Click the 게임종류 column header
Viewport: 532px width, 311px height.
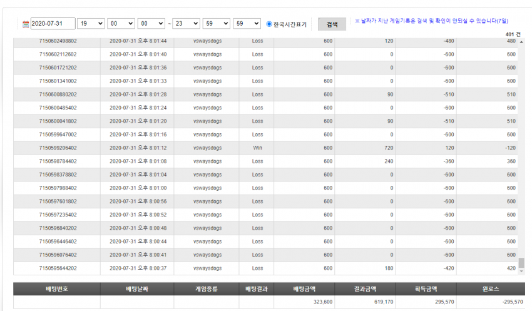[x=207, y=289]
